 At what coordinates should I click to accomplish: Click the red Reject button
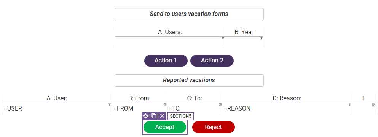pyautogui.click(x=213, y=127)
